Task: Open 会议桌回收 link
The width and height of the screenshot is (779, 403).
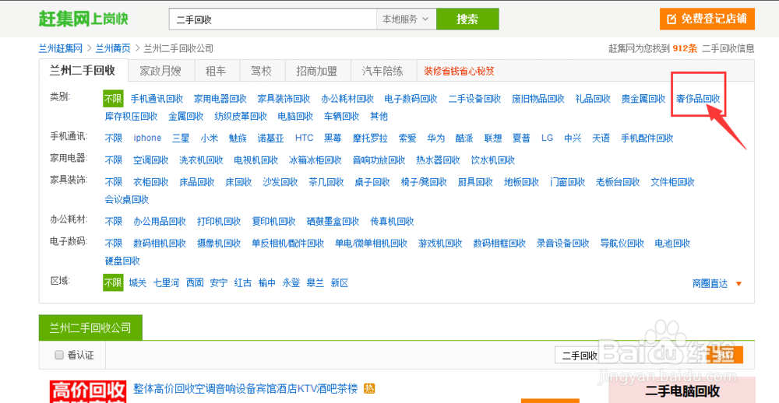Action: pos(127,199)
